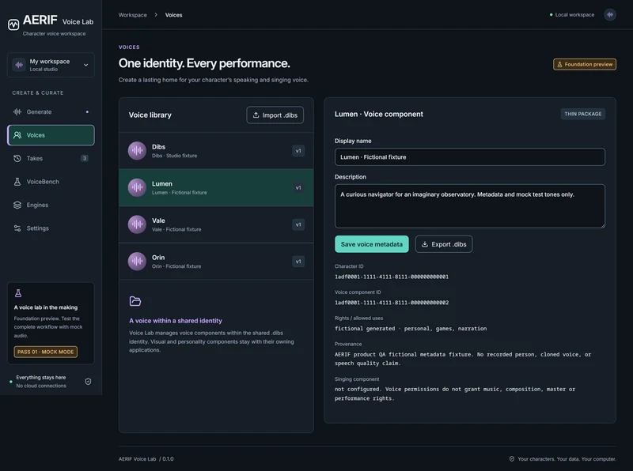The image size is (633, 471).
Task: Click the Lumen voice avatar icon
Action: pos(137,187)
